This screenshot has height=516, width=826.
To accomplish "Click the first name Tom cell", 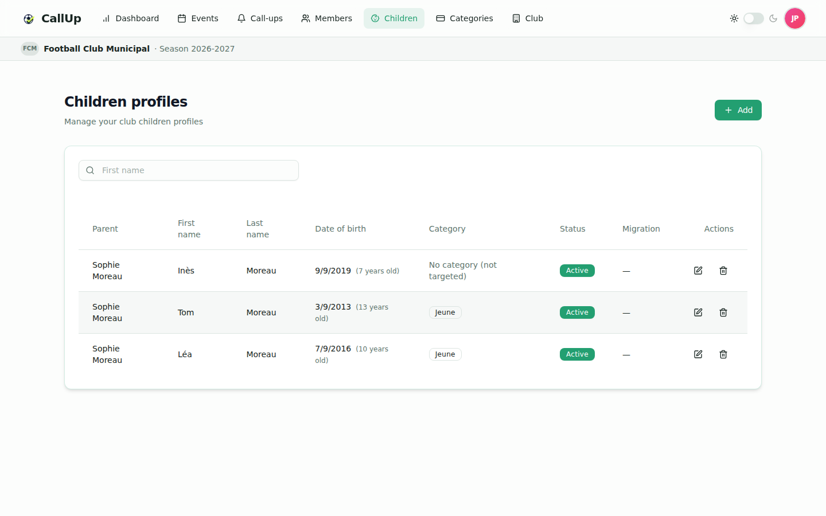I will point(186,312).
